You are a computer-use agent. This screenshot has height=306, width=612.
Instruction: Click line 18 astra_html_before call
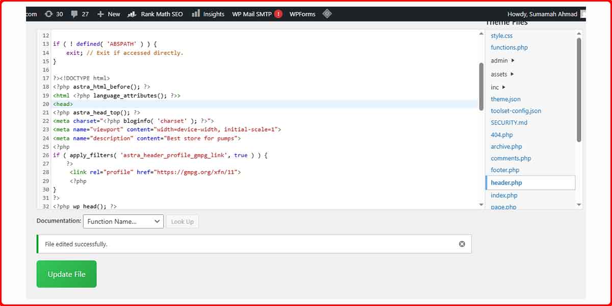[101, 87]
